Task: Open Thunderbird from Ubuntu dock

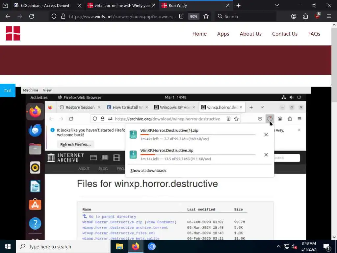Action: tap(35, 130)
